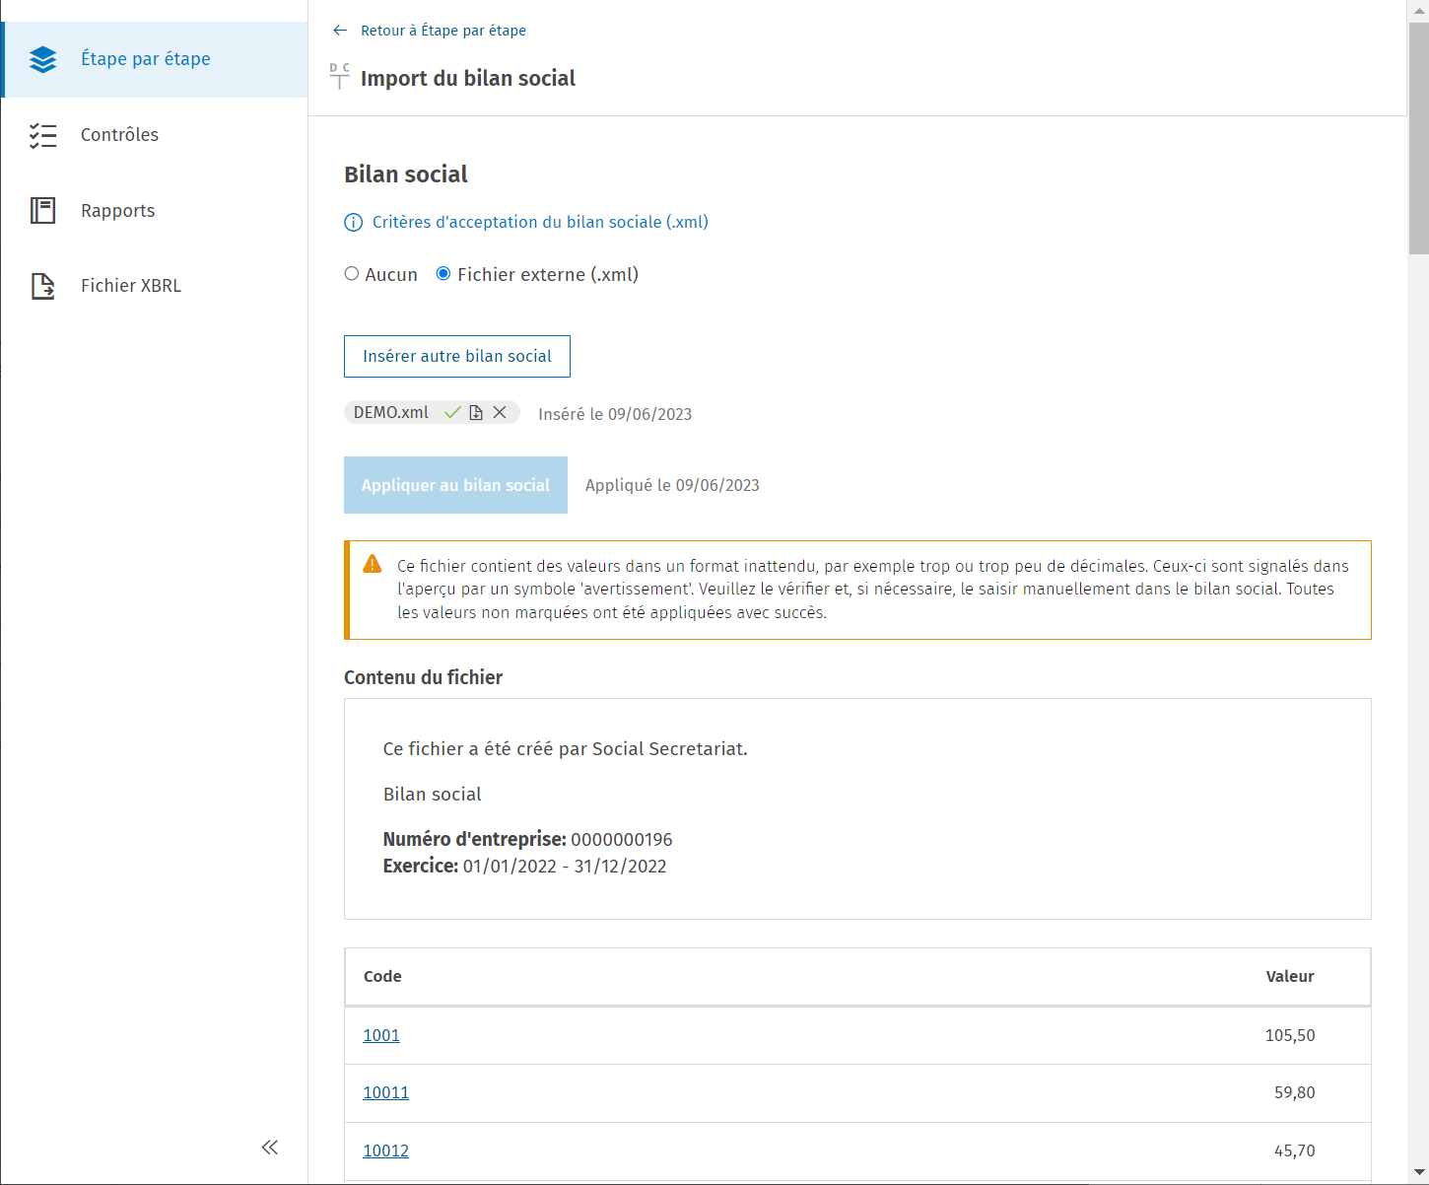Click the Code column header

pyautogui.click(x=382, y=976)
